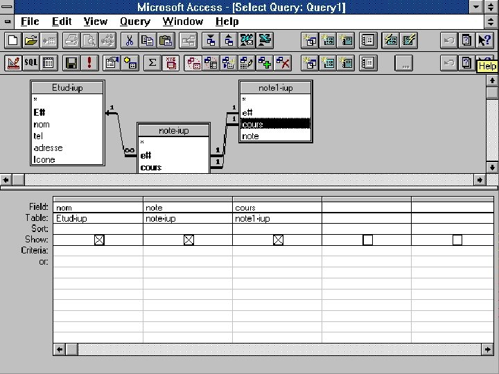
Task: Click the scissors Cut icon
Action: coord(129,40)
